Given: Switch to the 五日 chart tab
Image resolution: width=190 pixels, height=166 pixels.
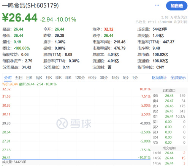Looking at the screenshot, I should click(19, 78).
